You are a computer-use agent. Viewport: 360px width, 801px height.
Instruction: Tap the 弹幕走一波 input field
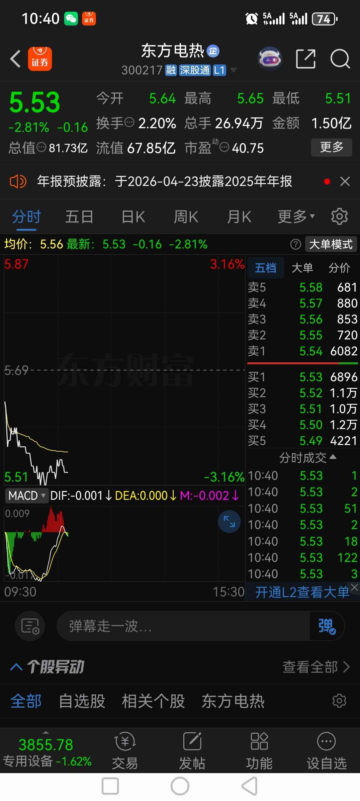(183, 626)
